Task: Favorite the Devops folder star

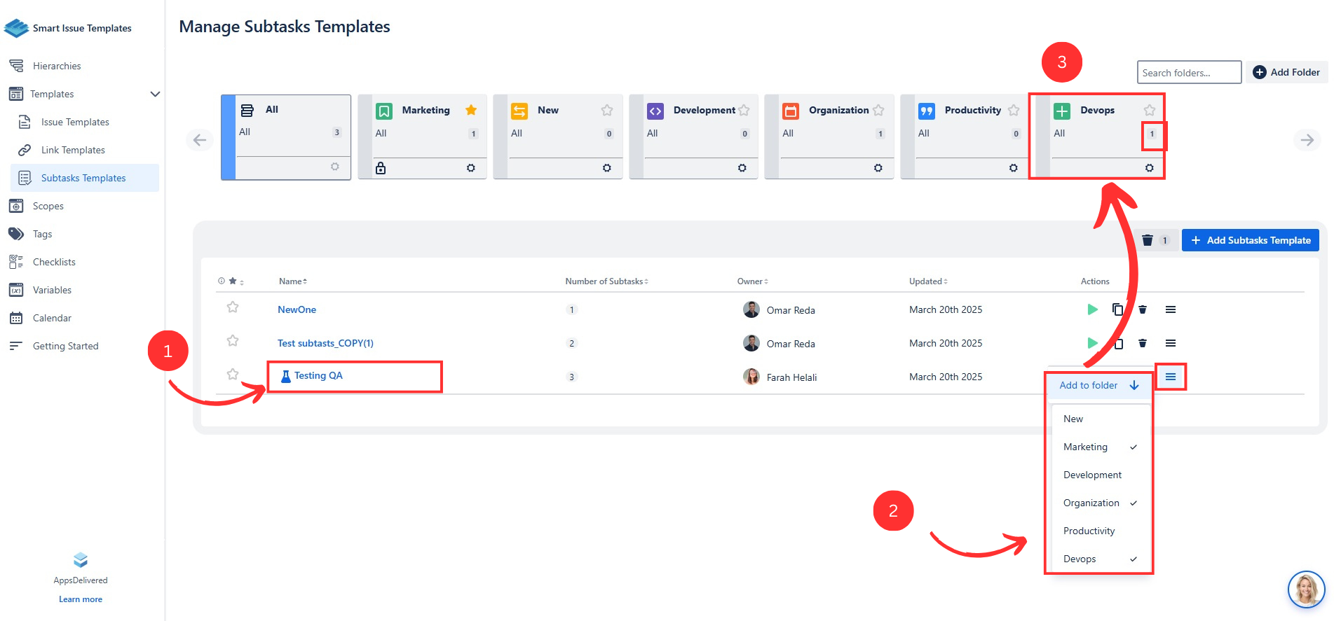Action: 1150,110
